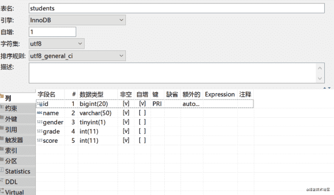Image resolution: width=334 pixels, height=195 pixels.
Task: Click the text type icon beside name
Action: [40, 113]
